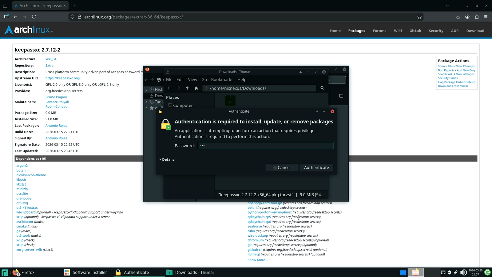Click the network tray icon
This screenshot has width=492, height=277.
click(x=443, y=272)
